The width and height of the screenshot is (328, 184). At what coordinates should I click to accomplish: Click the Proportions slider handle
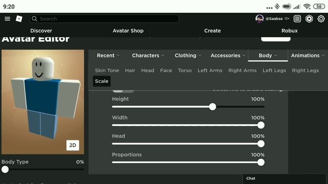261,163
